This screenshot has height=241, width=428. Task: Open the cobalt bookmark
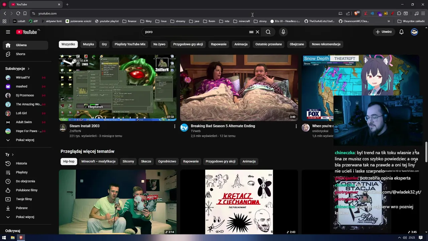[x=19, y=21]
